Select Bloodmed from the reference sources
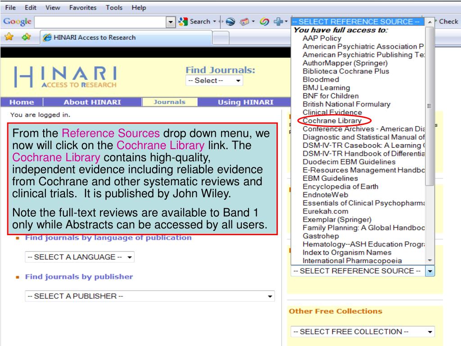 321,79
